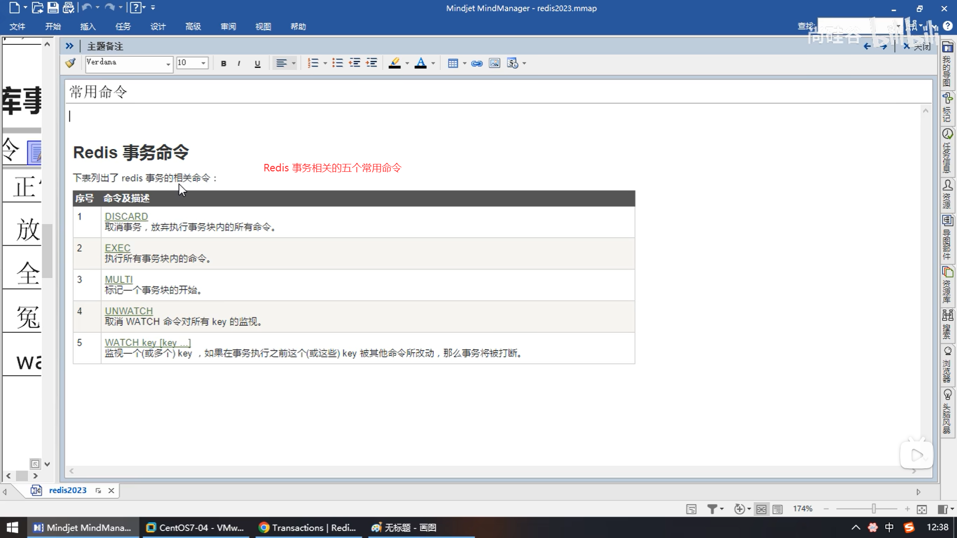Screen dimensions: 957x538
Task: Open the font size dropdown
Action: click(203, 63)
